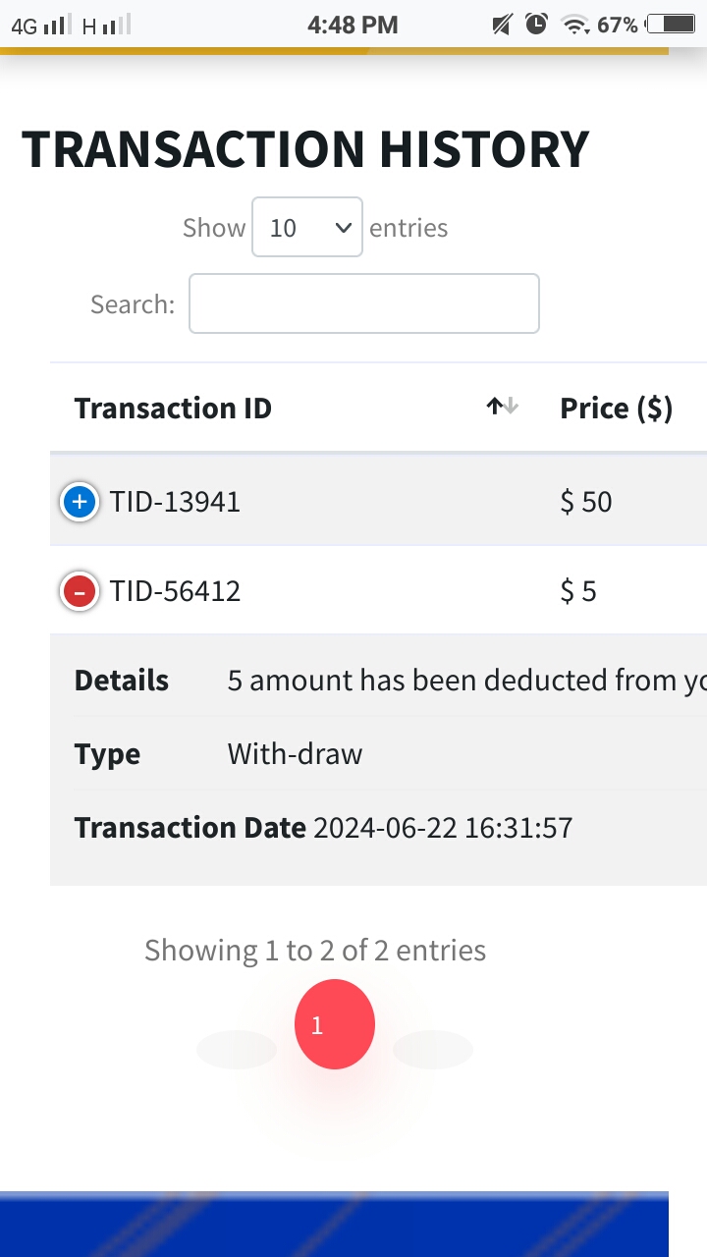Tap the 4G signal strength icon

pos(42,26)
